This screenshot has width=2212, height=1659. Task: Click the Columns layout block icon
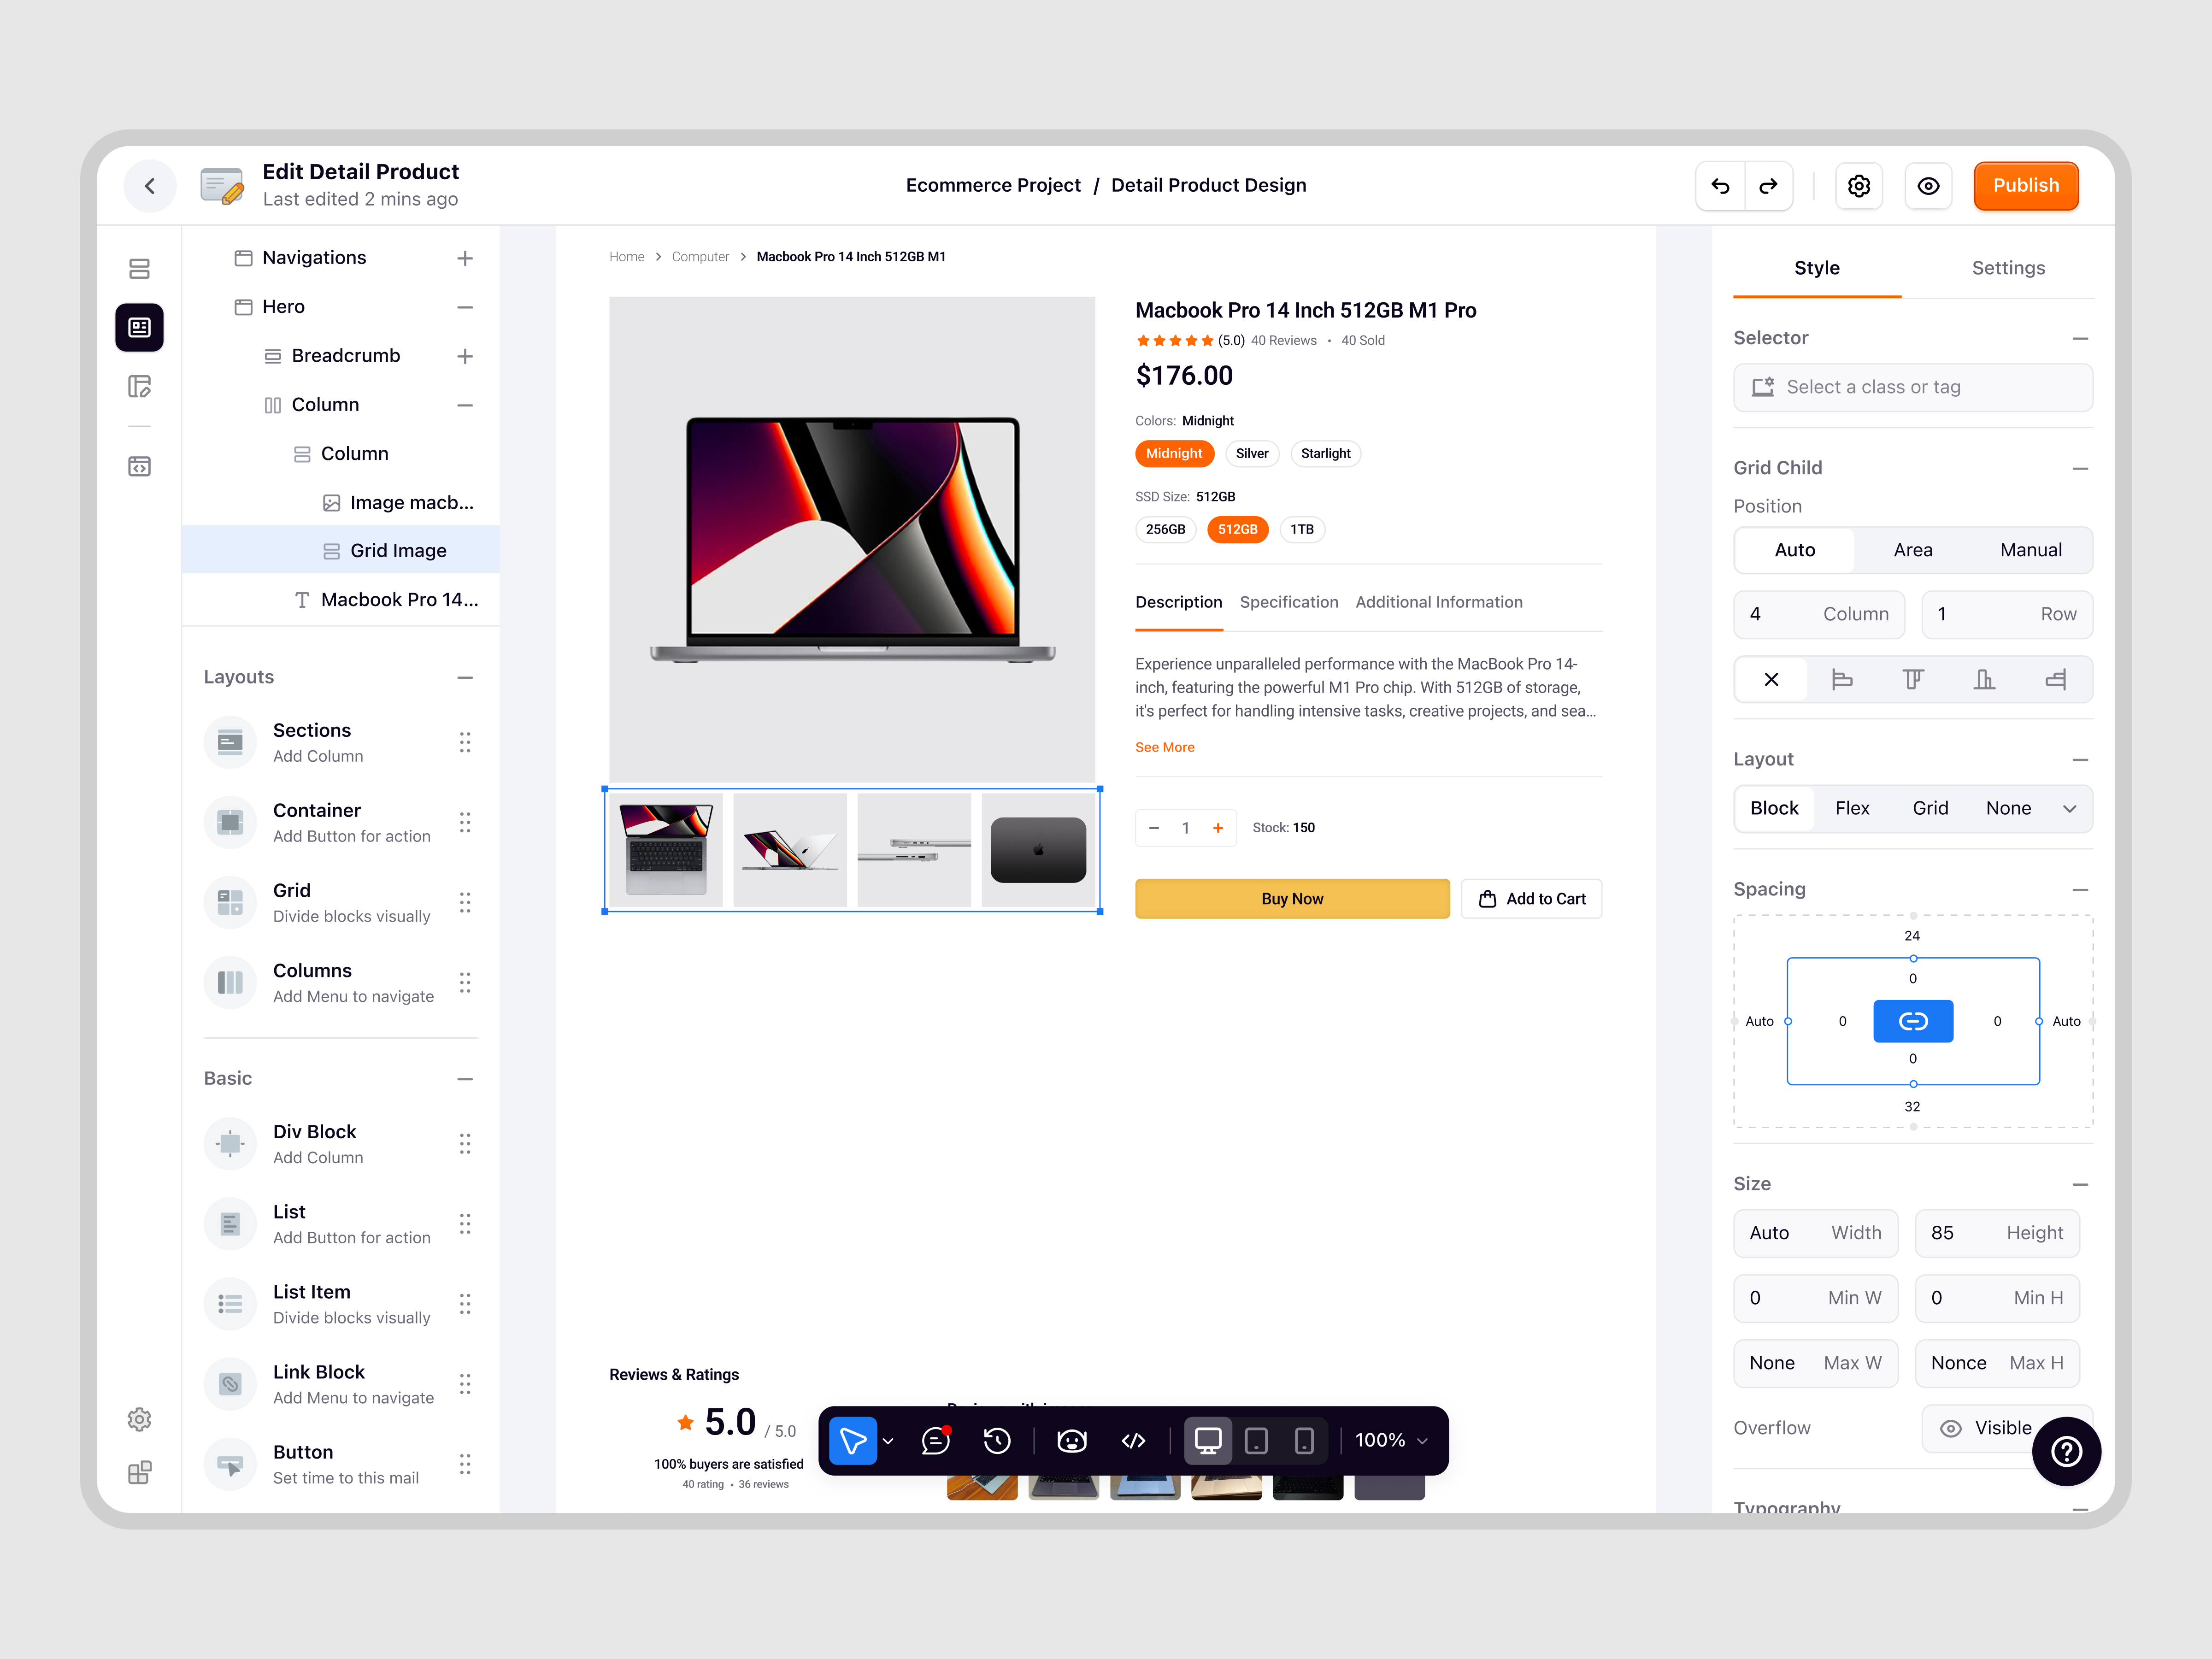tap(230, 983)
